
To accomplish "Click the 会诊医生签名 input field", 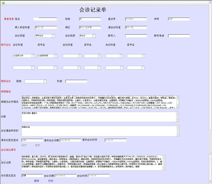I will (x=32, y=176).
